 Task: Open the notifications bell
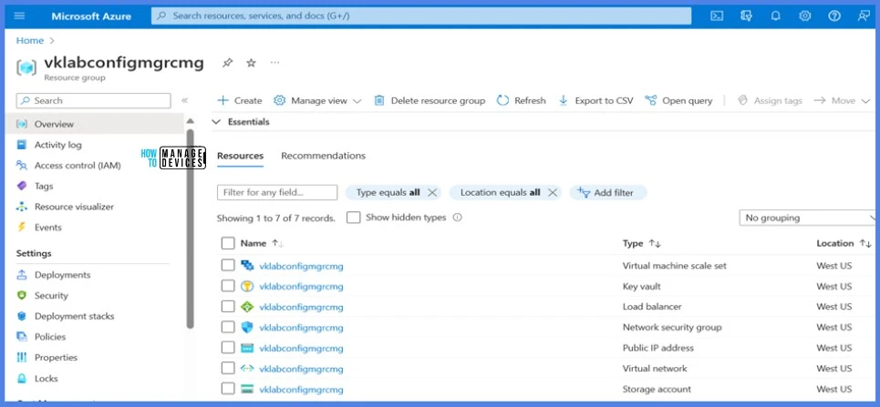point(776,15)
